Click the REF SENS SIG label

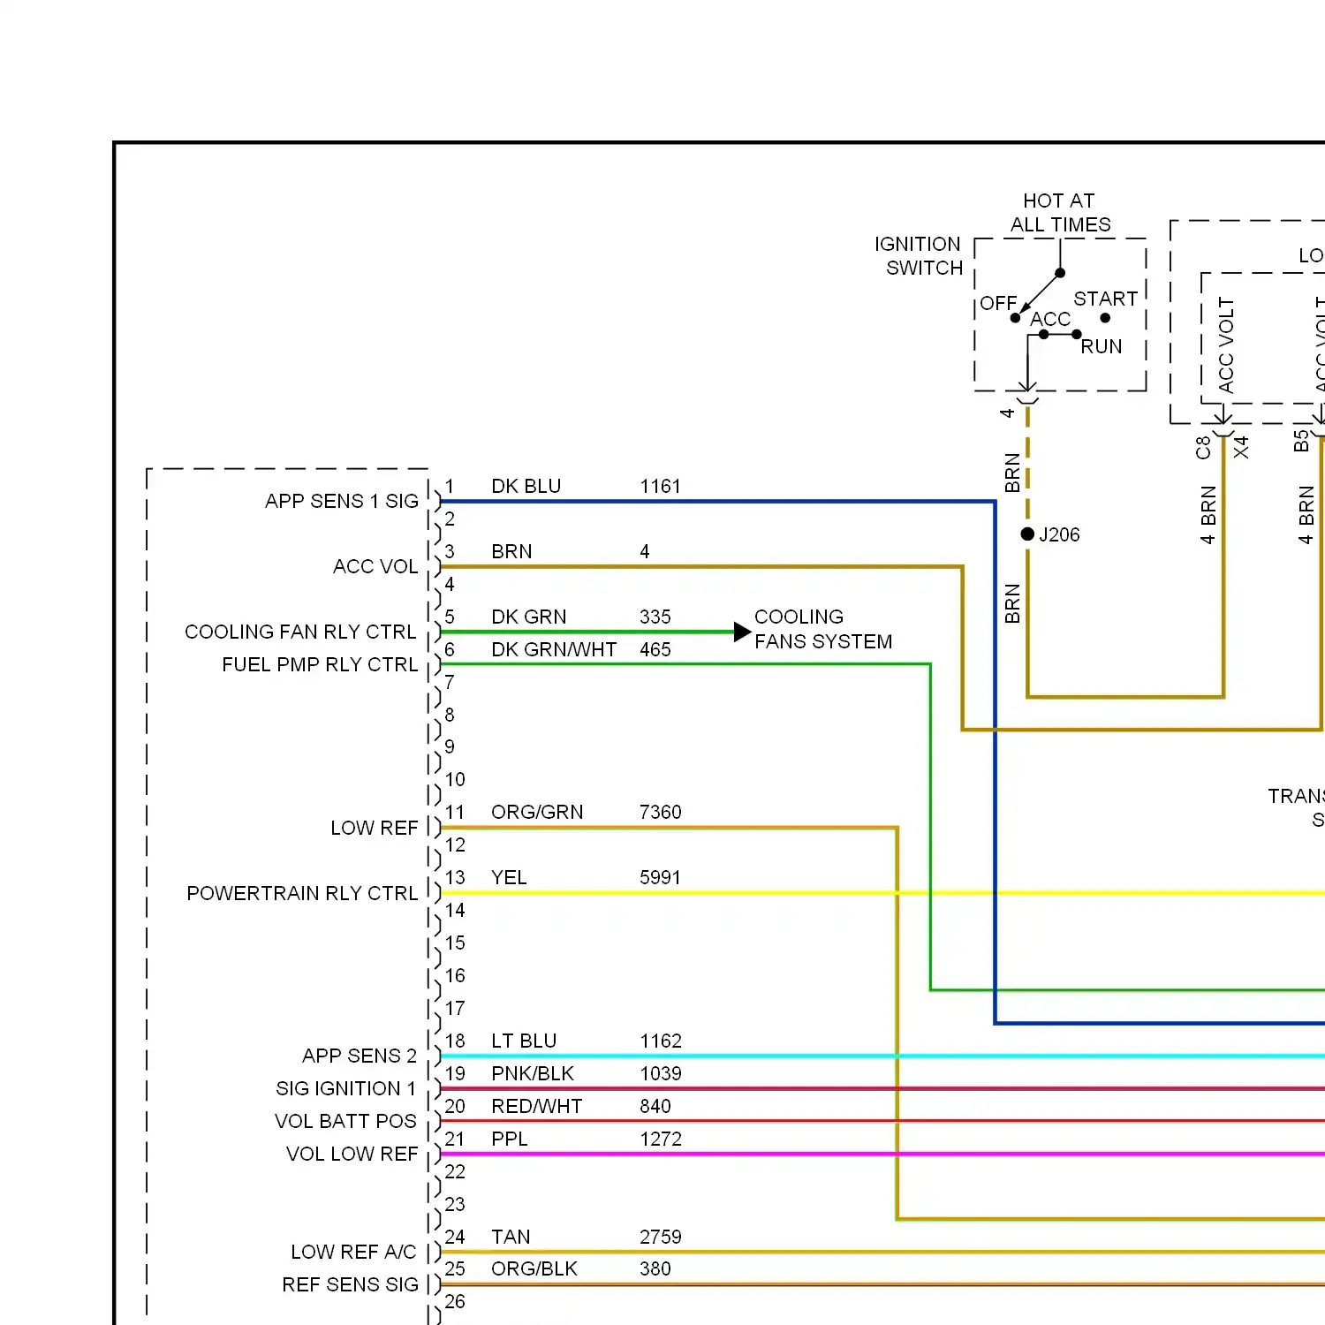pyautogui.click(x=349, y=1284)
